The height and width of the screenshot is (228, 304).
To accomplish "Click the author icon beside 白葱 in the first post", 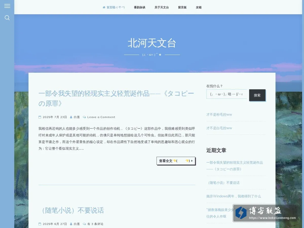I will point(71,117).
